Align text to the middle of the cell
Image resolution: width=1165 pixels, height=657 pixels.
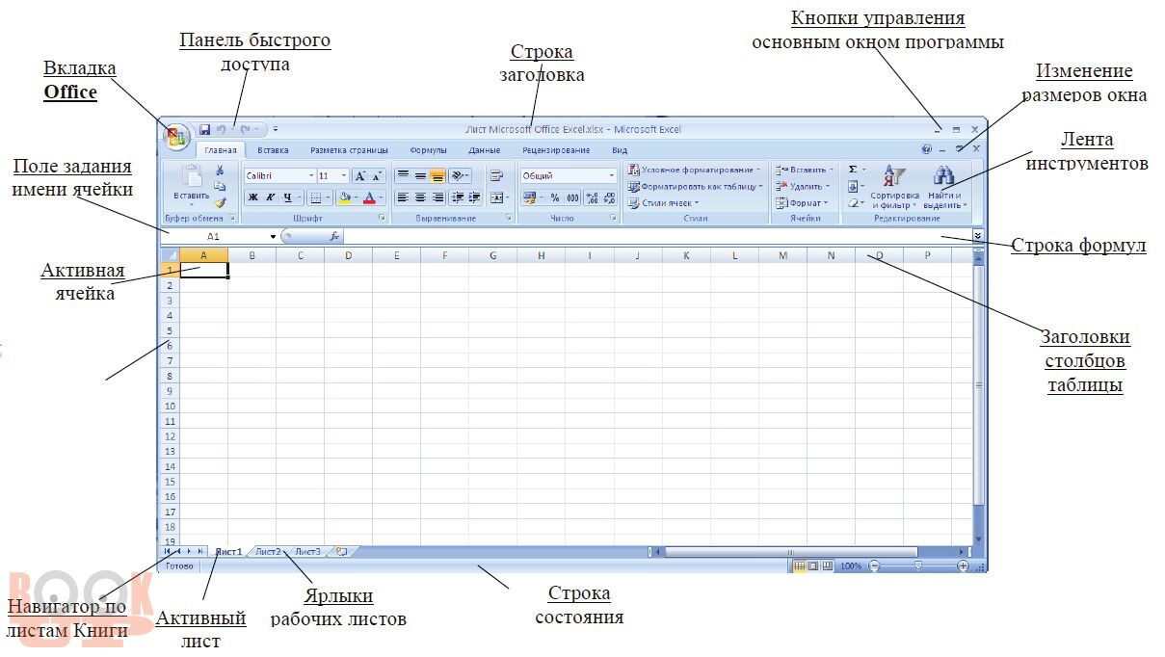click(420, 175)
